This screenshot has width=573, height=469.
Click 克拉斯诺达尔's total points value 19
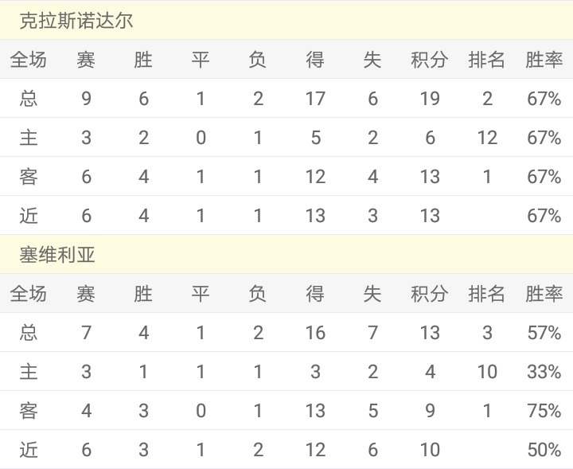pos(430,99)
